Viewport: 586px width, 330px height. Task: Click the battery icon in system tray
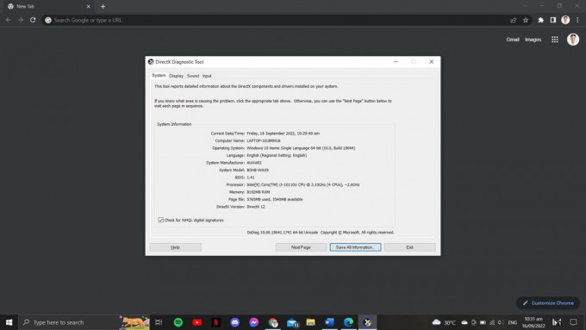(x=483, y=322)
